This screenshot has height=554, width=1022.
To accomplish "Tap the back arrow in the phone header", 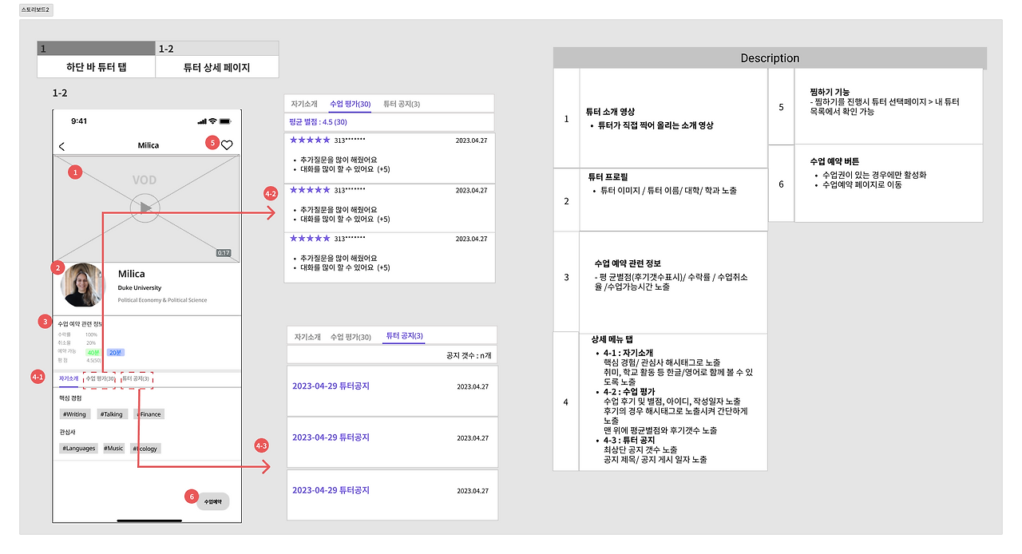I will [x=62, y=146].
